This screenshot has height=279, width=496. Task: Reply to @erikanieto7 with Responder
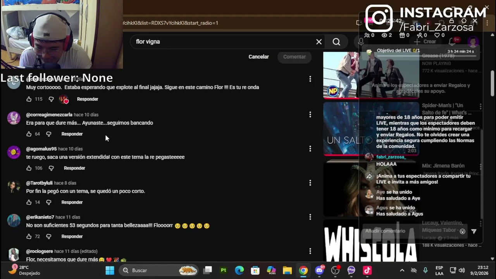[72, 236]
